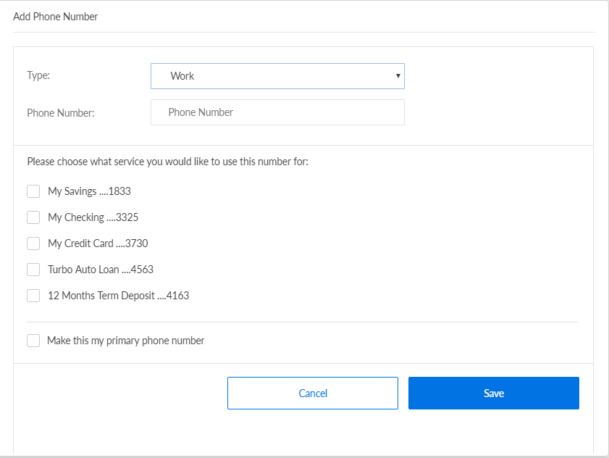609x458 pixels.
Task: Click the My Credit Card ....3730 label text
Action: tap(98, 243)
